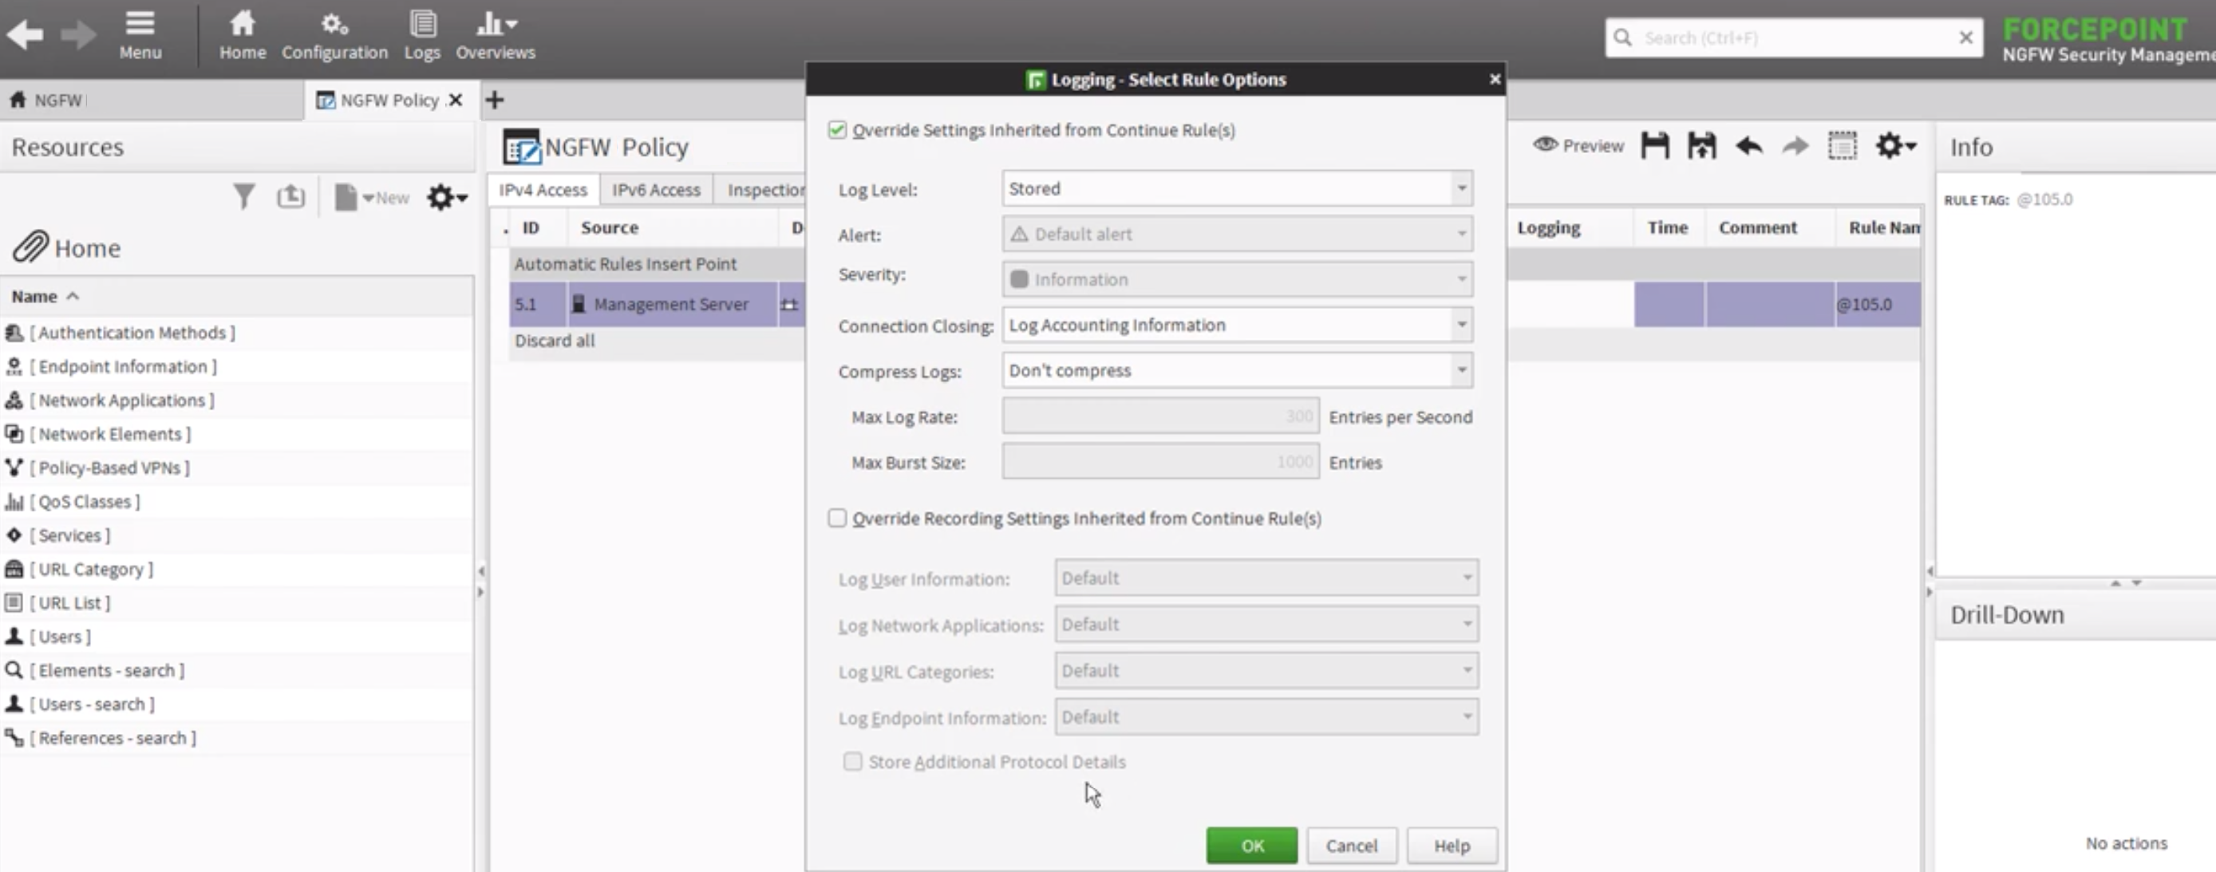Open the Menu hamburger icon

coord(140,35)
